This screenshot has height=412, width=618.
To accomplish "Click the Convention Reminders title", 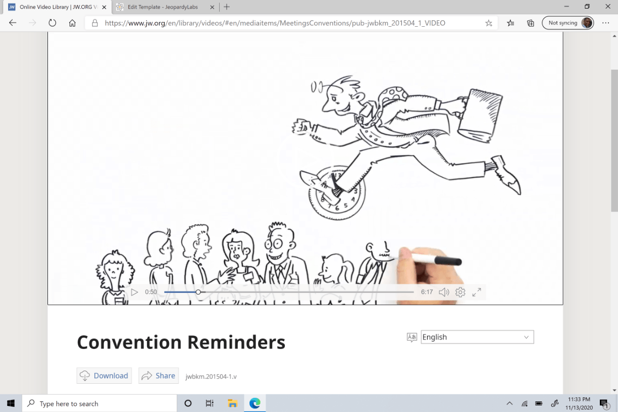I will [x=181, y=342].
